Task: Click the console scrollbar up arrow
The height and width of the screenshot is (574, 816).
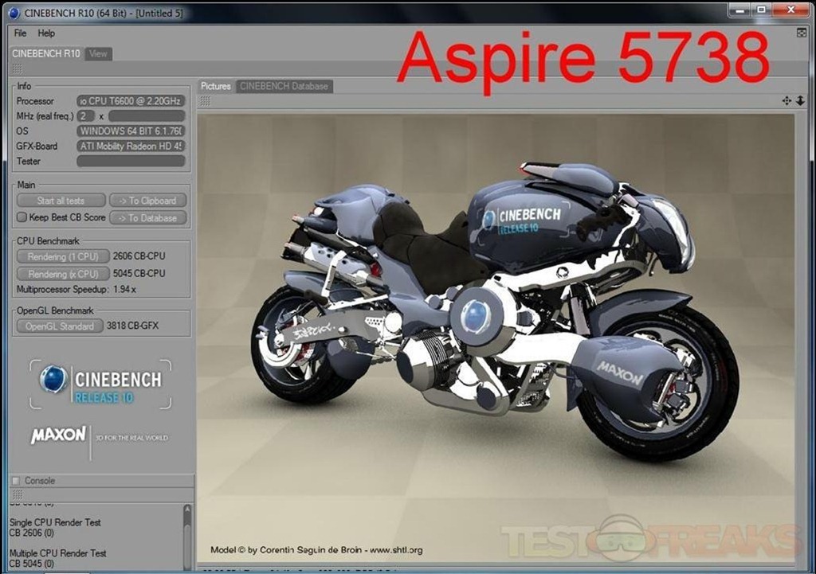Action: click(x=187, y=510)
